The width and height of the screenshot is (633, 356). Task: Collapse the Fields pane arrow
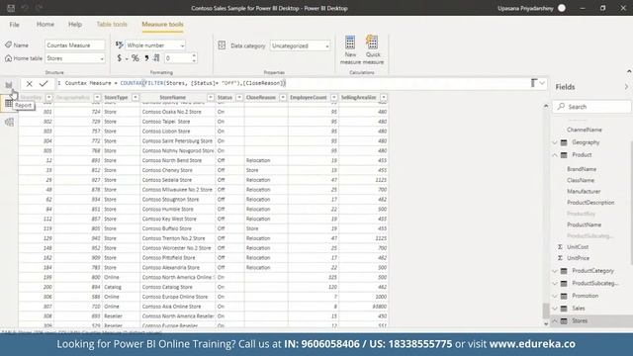tap(626, 87)
